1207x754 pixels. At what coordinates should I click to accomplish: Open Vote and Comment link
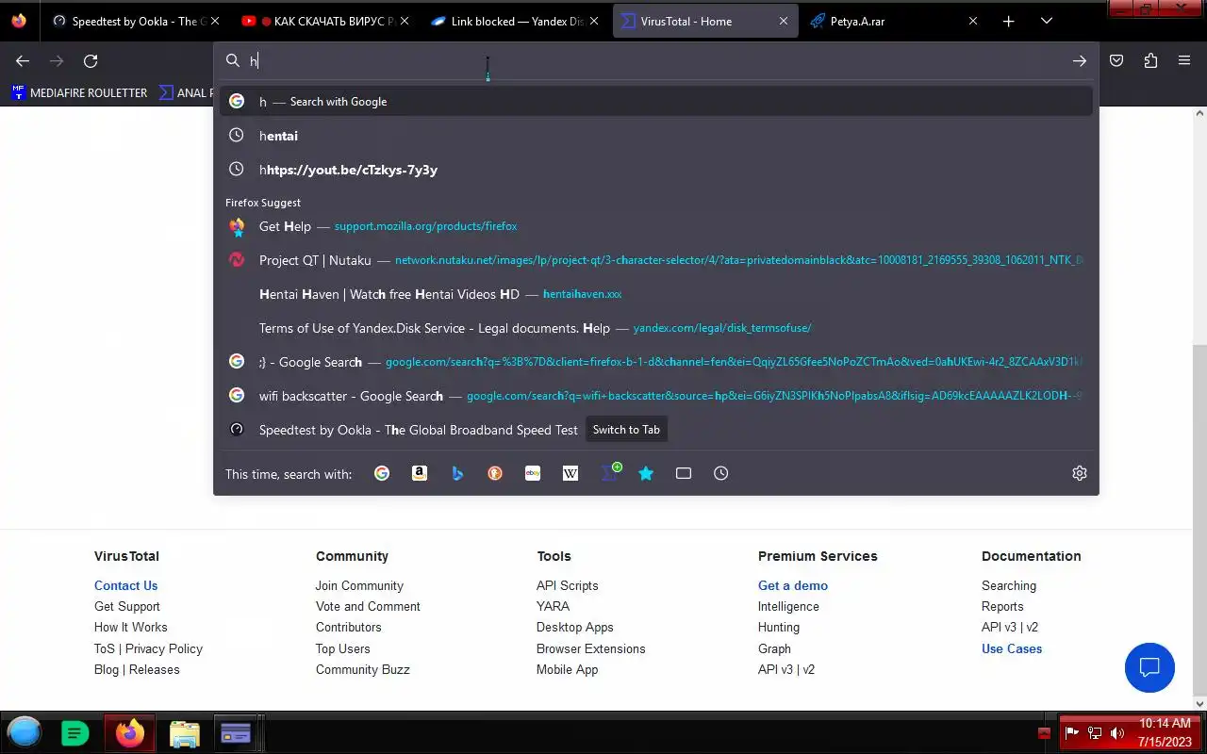pos(368,606)
